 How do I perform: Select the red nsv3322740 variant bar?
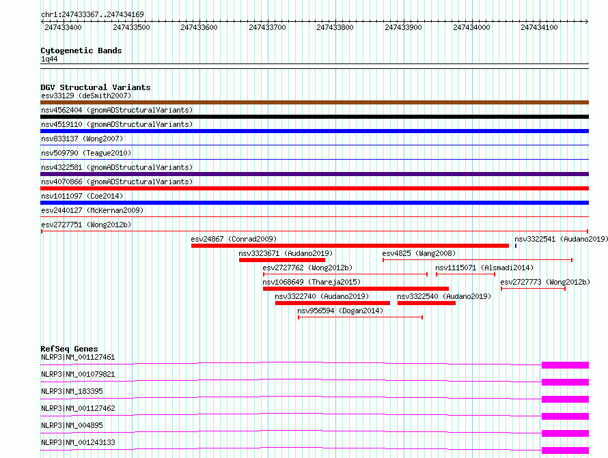332,303
